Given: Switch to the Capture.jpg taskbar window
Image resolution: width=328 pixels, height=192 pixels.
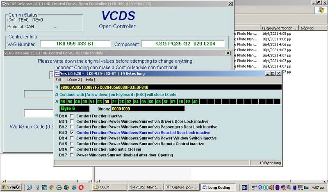Looking at the screenshot, I should coord(181,187).
